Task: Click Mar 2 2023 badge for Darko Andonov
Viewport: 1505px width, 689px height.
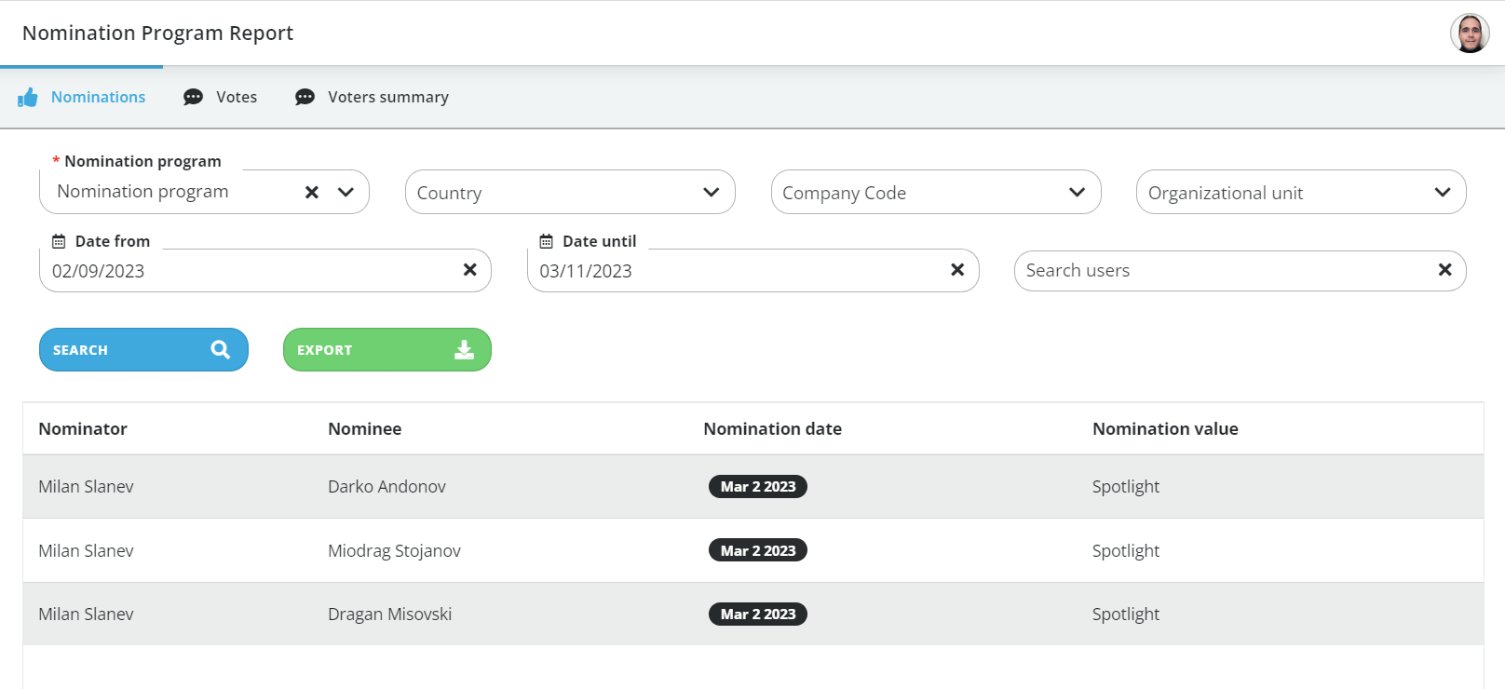Action: click(x=758, y=487)
